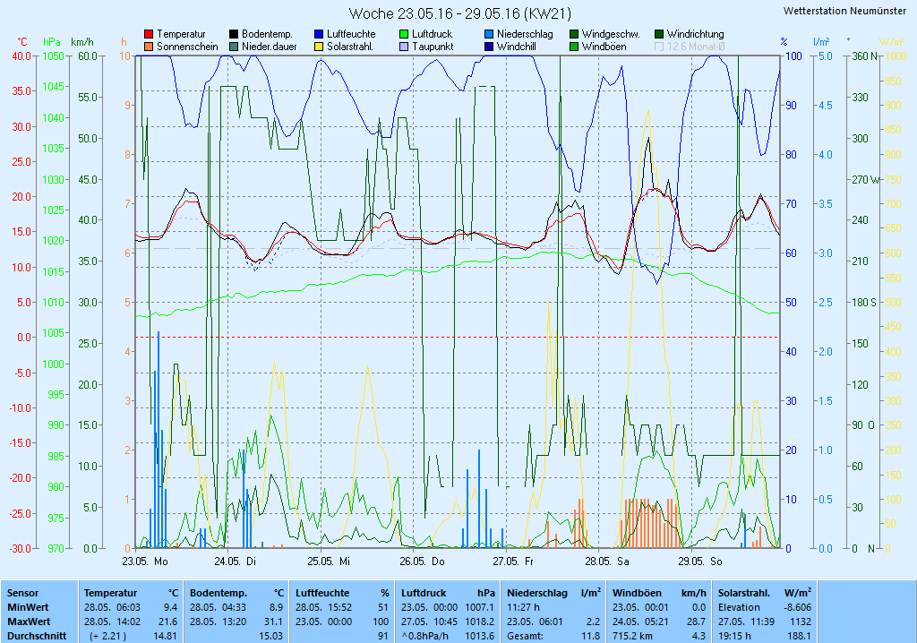Image resolution: width=917 pixels, height=643 pixels.
Task: Click the Temperatur legend label
Action: coord(181,34)
